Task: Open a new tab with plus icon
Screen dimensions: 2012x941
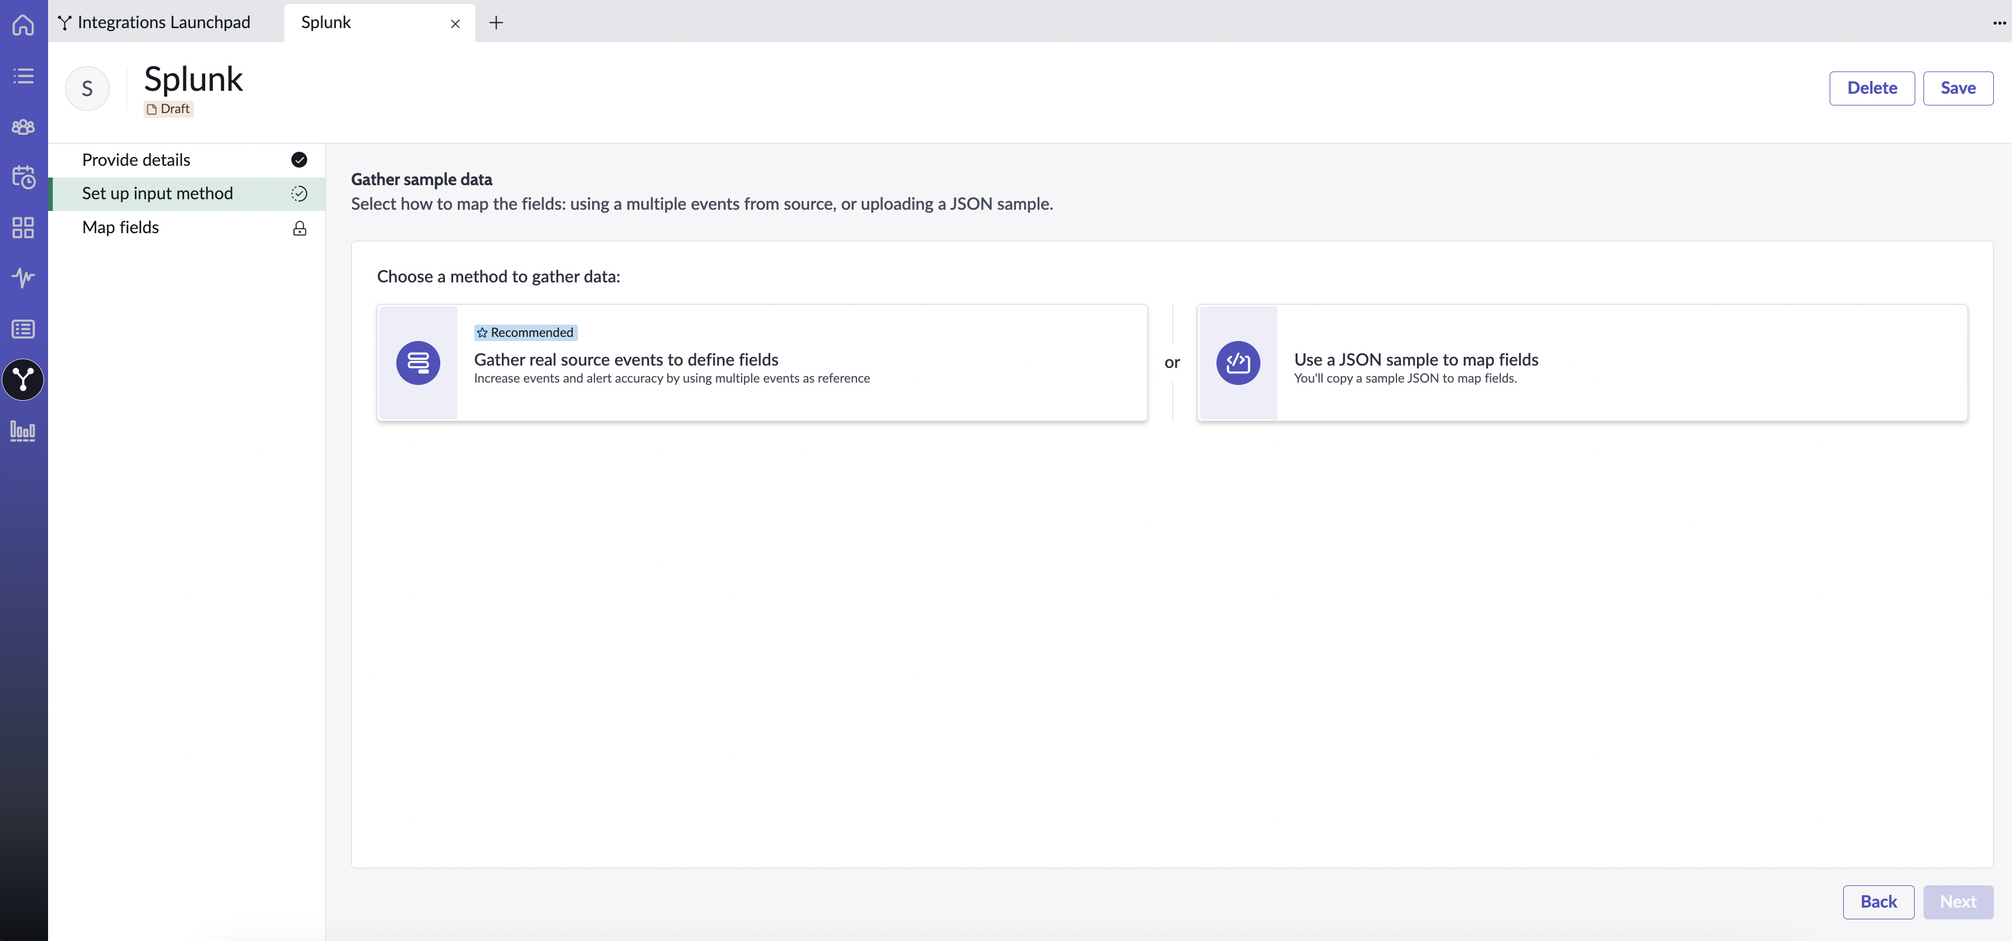Action: tap(496, 23)
